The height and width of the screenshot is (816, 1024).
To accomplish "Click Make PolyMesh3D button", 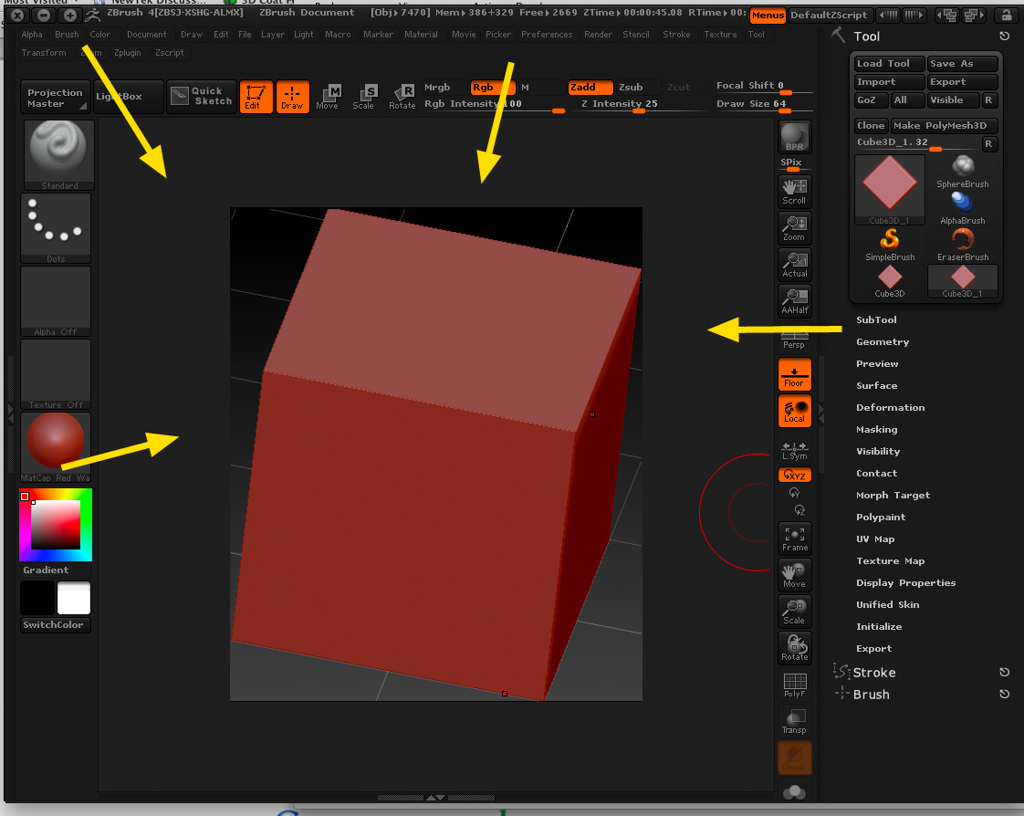I will click(945, 125).
